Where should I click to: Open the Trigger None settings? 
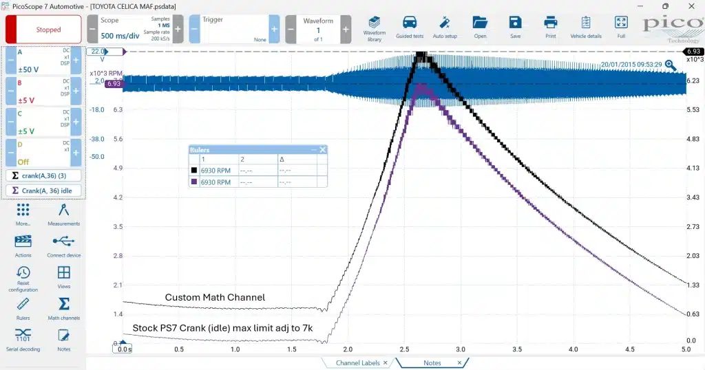pyautogui.click(x=234, y=29)
